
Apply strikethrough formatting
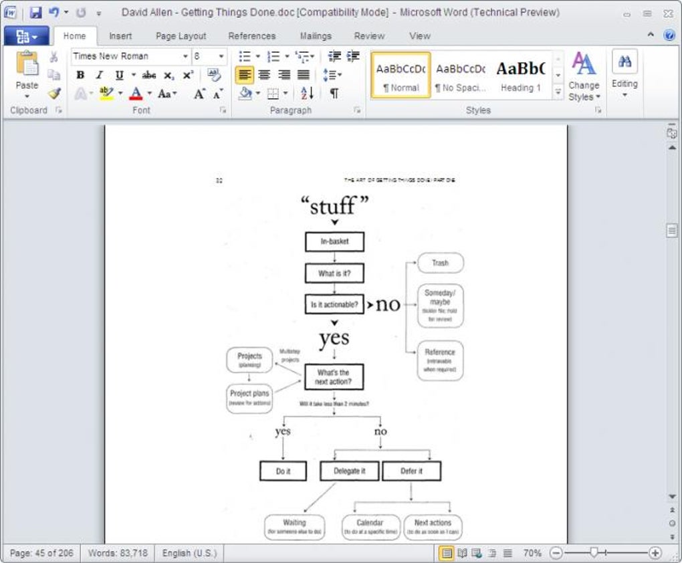click(148, 76)
